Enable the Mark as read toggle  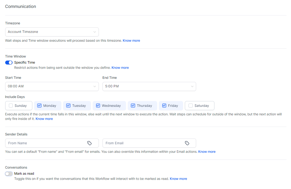point(9,173)
